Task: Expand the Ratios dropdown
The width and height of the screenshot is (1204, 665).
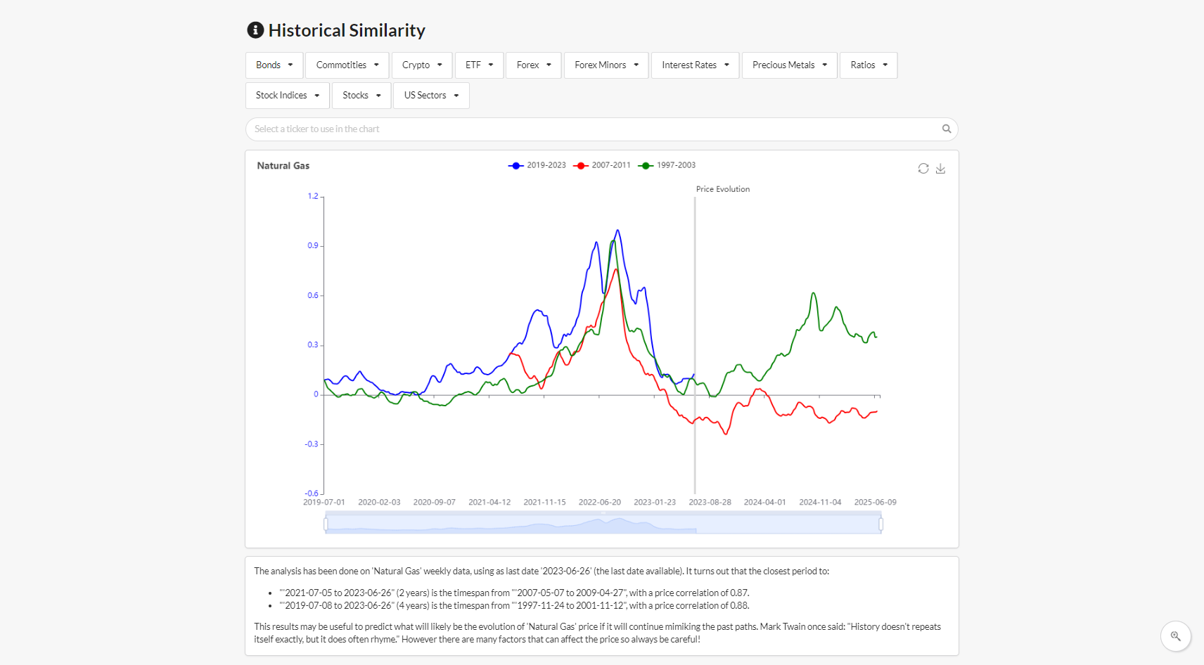Action: [x=869, y=65]
